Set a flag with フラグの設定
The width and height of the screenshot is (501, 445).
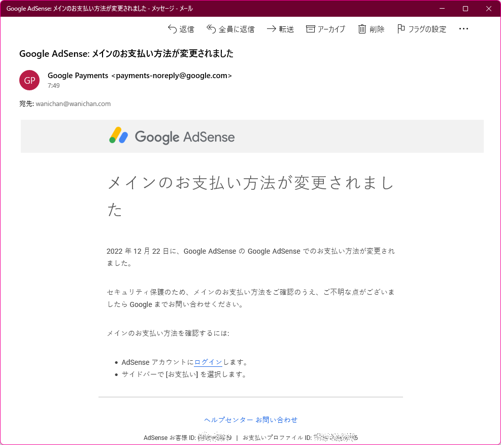point(421,29)
